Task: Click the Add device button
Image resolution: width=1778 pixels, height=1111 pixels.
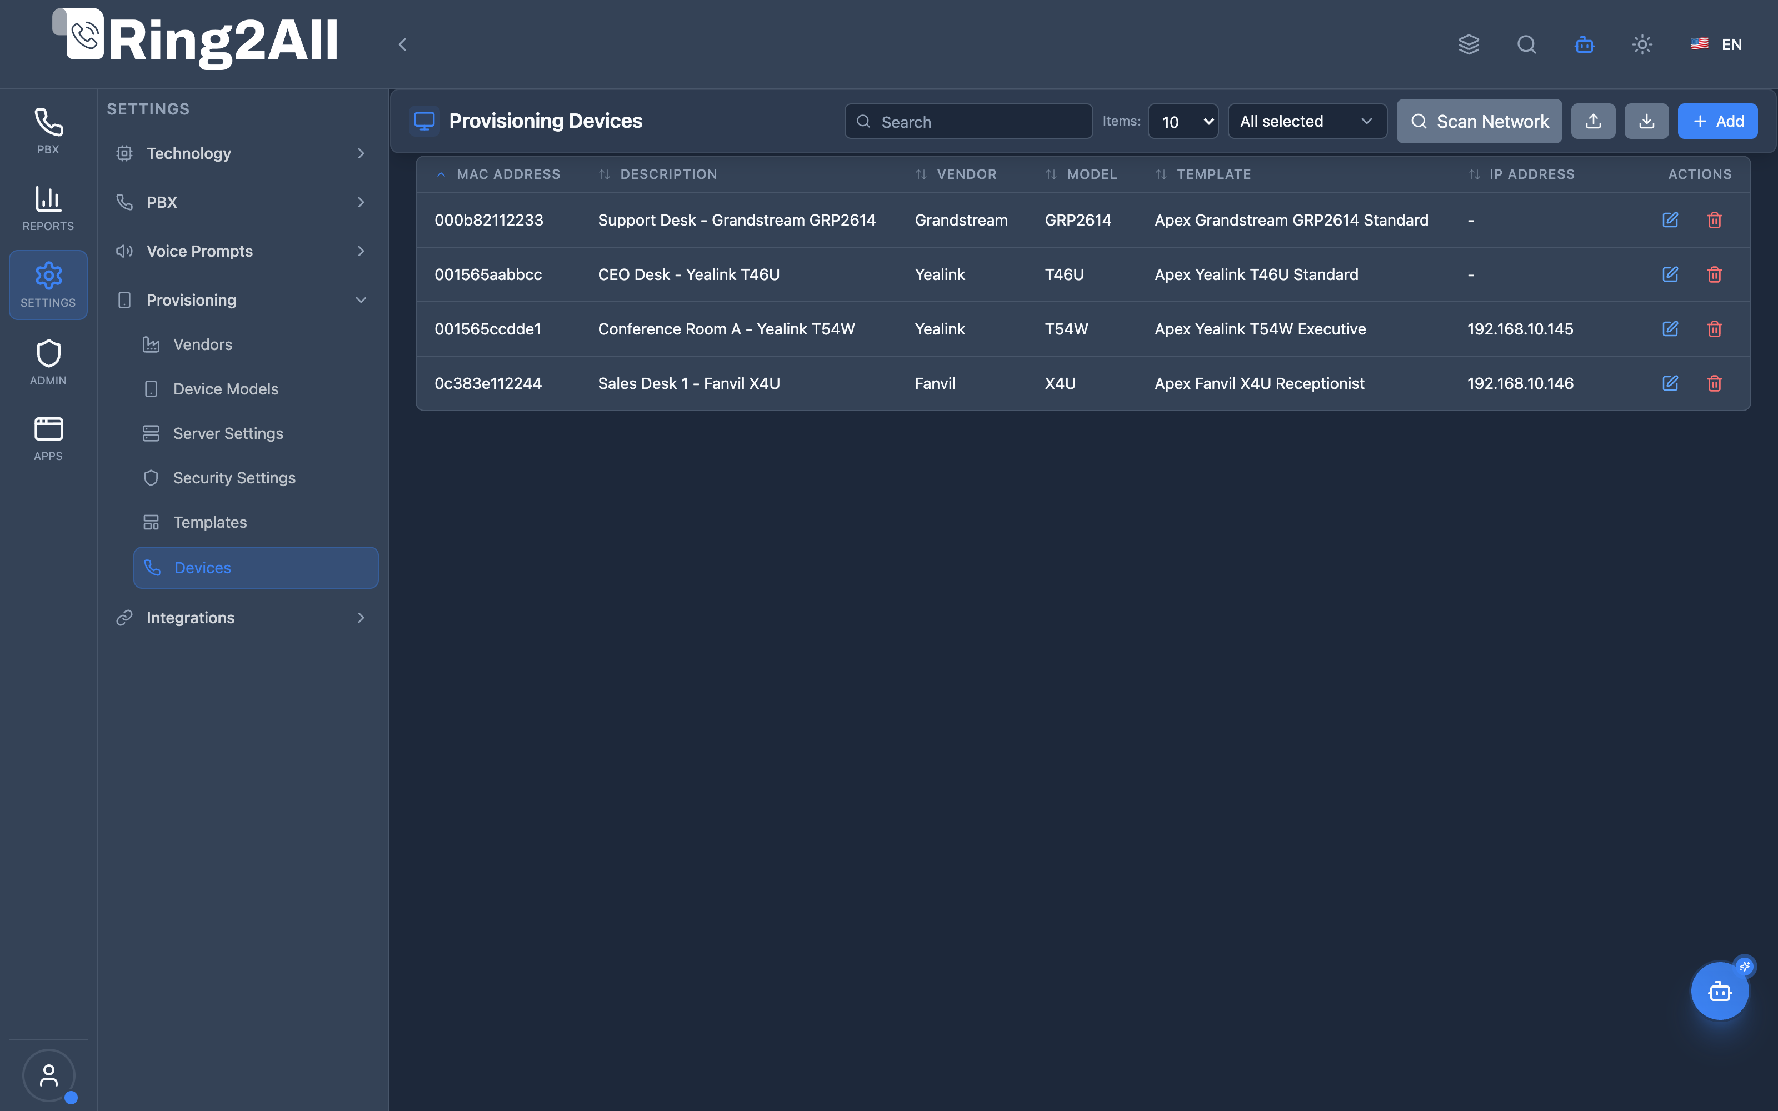Action: pos(1717,121)
